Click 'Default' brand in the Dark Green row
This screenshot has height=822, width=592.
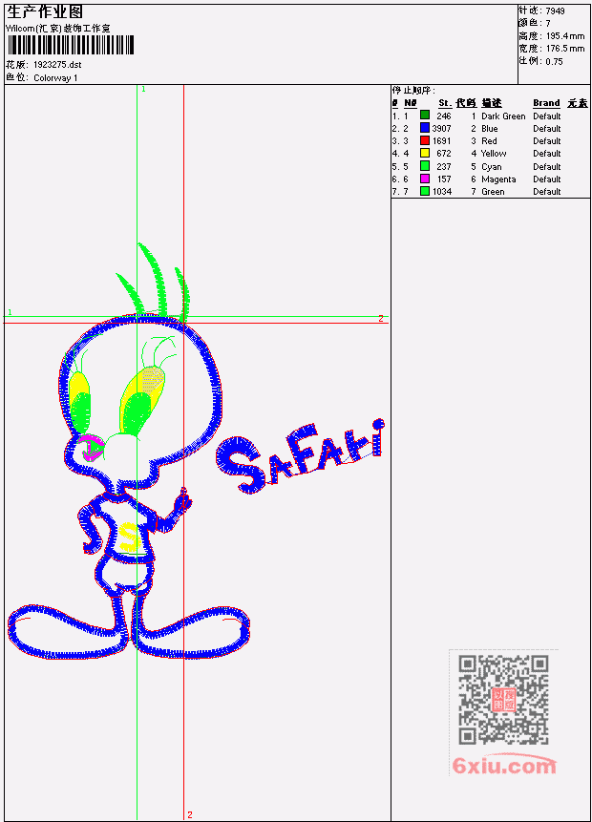tap(547, 116)
